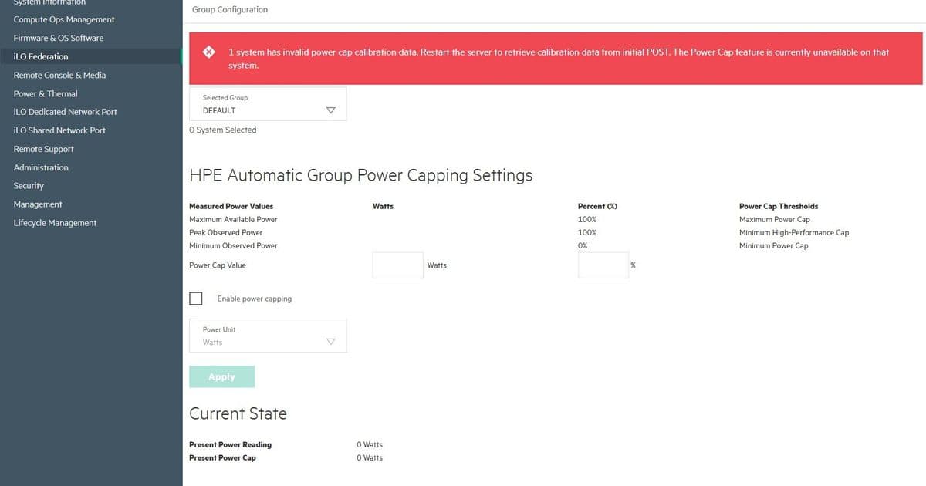
Task: Open the Power Unit combo box
Action: [x=268, y=335]
